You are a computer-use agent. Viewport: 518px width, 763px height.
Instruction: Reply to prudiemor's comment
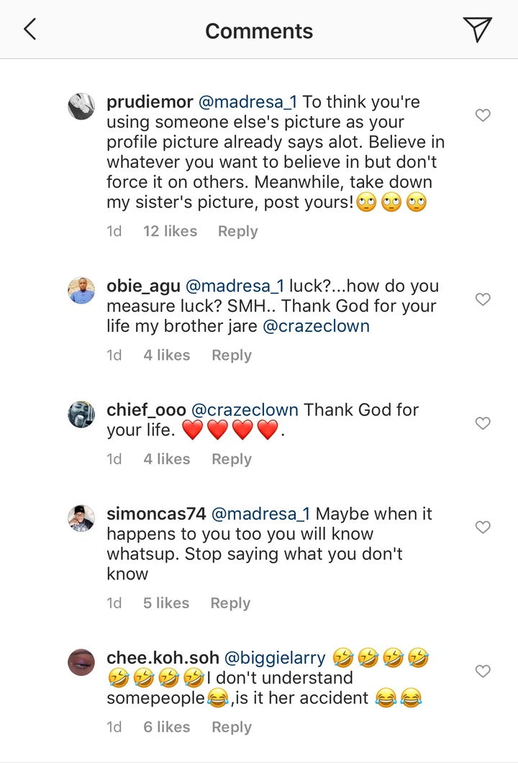click(x=237, y=231)
